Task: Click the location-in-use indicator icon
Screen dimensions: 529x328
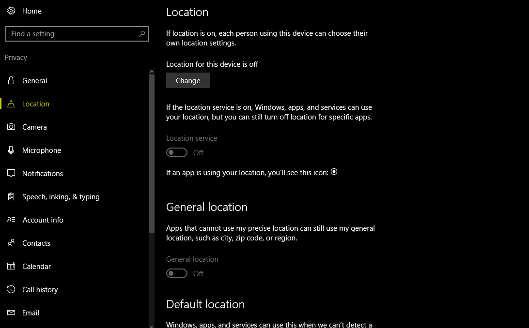Action: 334,172
